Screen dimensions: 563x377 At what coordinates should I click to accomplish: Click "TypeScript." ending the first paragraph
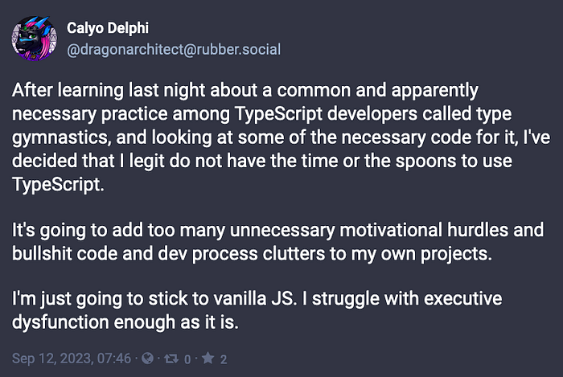[x=58, y=185]
